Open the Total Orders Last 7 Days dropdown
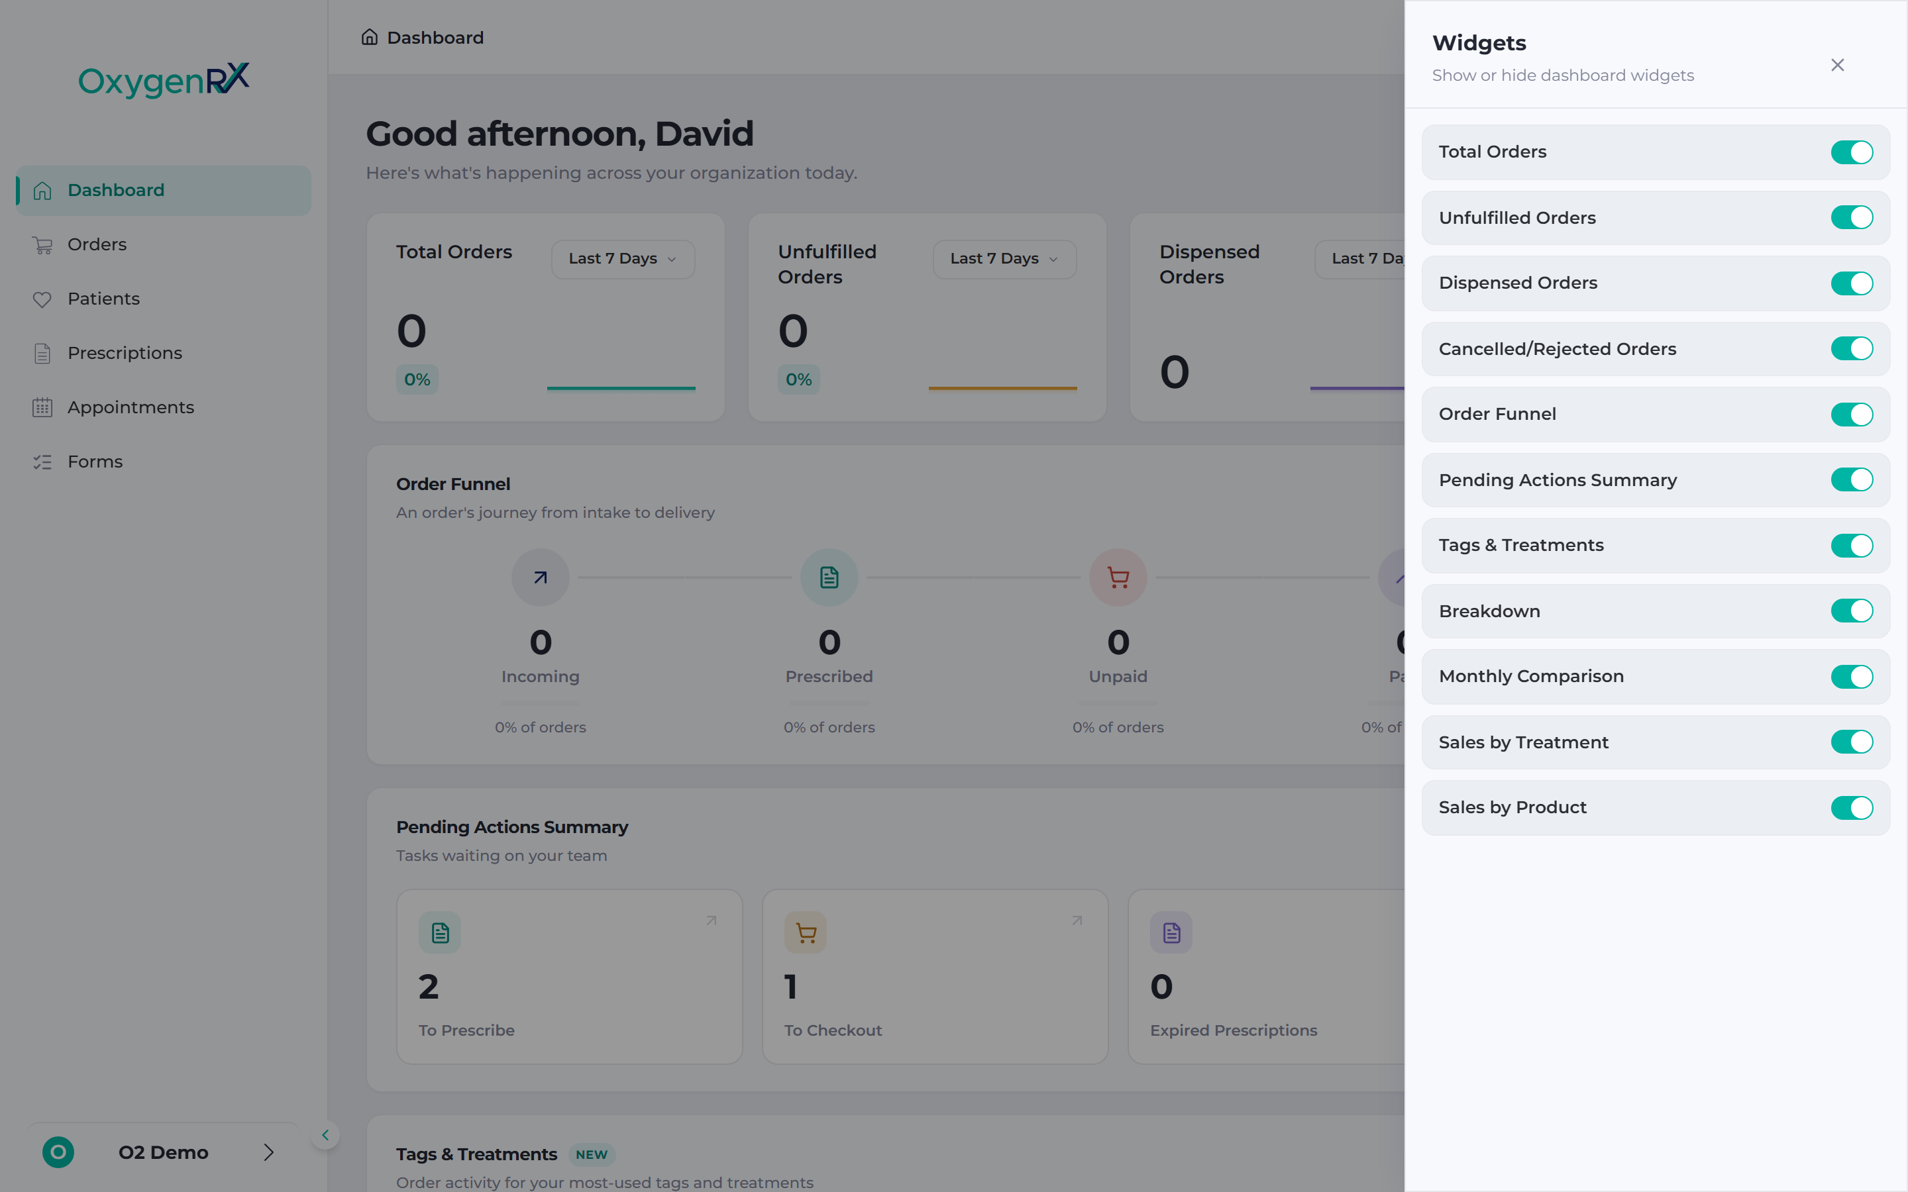 (x=623, y=258)
